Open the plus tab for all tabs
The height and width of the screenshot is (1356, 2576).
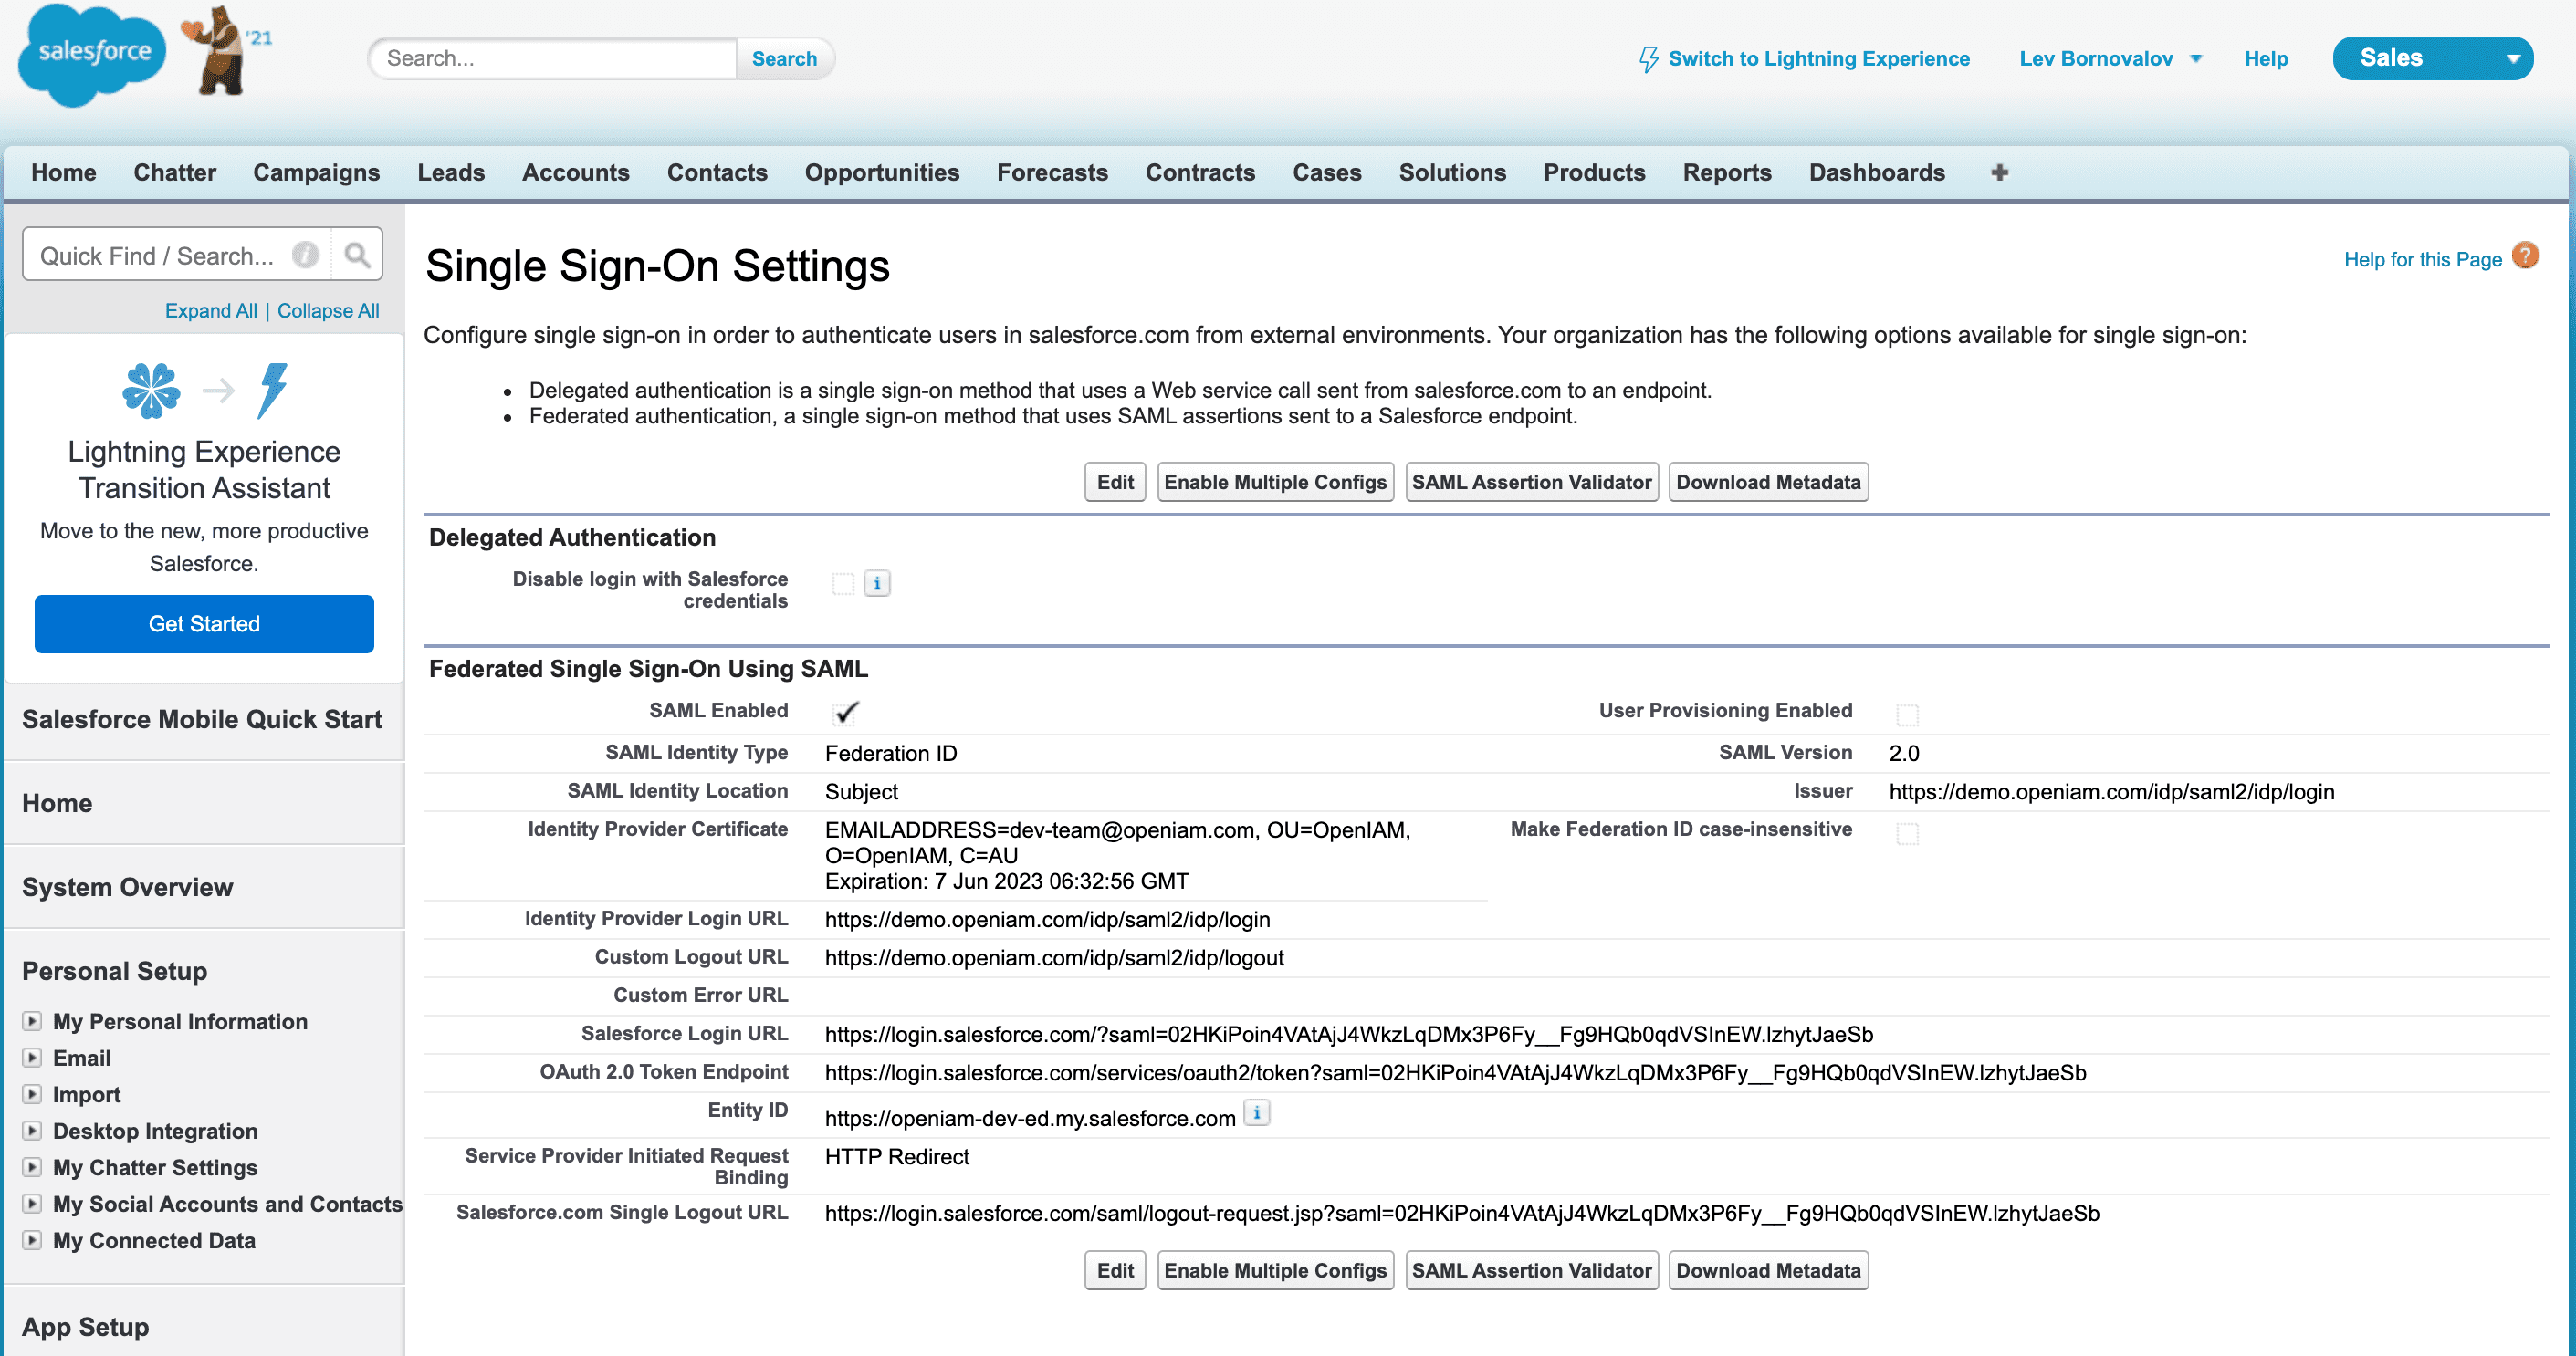click(x=1999, y=172)
